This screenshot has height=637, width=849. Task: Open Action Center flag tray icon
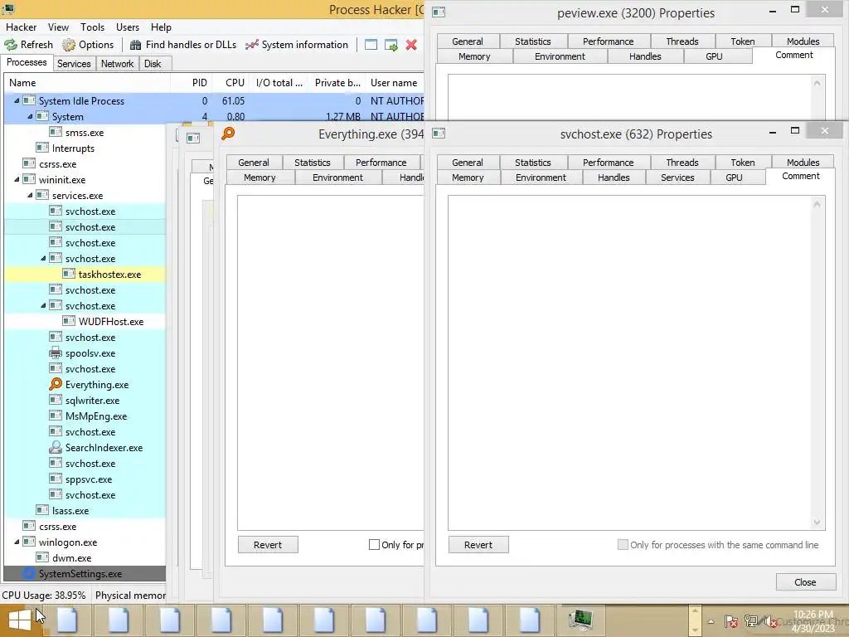tap(730, 621)
